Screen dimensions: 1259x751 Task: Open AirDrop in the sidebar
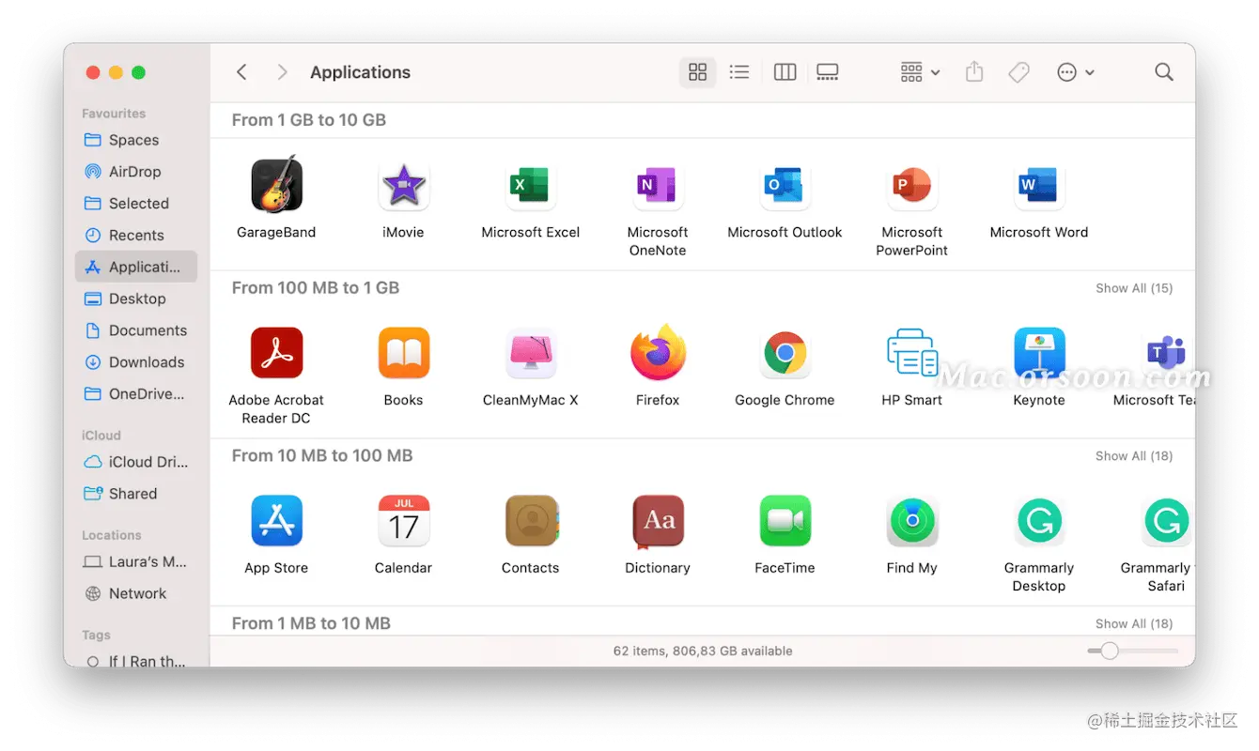pos(136,172)
